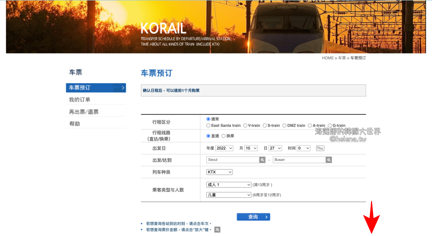432x236 pixels.
Task: Select the East Santa train radio option
Action: (x=208, y=125)
